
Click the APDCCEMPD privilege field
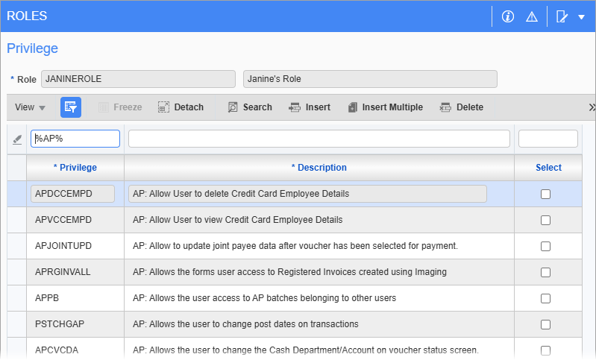point(72,194)
